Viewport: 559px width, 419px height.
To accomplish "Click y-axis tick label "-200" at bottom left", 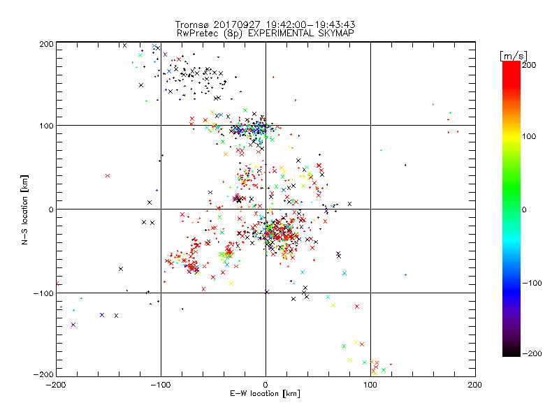I will pyautogui.click(x=43, y=374).
